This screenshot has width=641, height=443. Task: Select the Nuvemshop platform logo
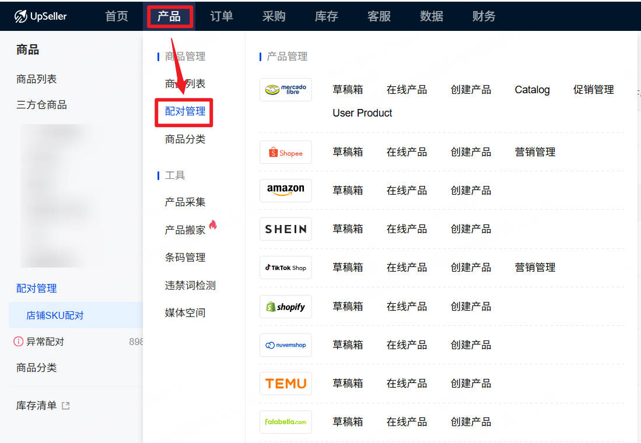click(286, 345)
